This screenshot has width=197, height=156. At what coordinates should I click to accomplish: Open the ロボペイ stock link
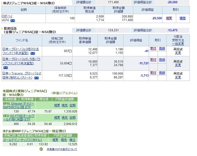point(7,16)
